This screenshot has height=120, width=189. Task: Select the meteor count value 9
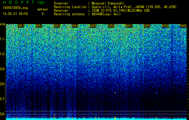pyautogui.click(x=43, y=14)
